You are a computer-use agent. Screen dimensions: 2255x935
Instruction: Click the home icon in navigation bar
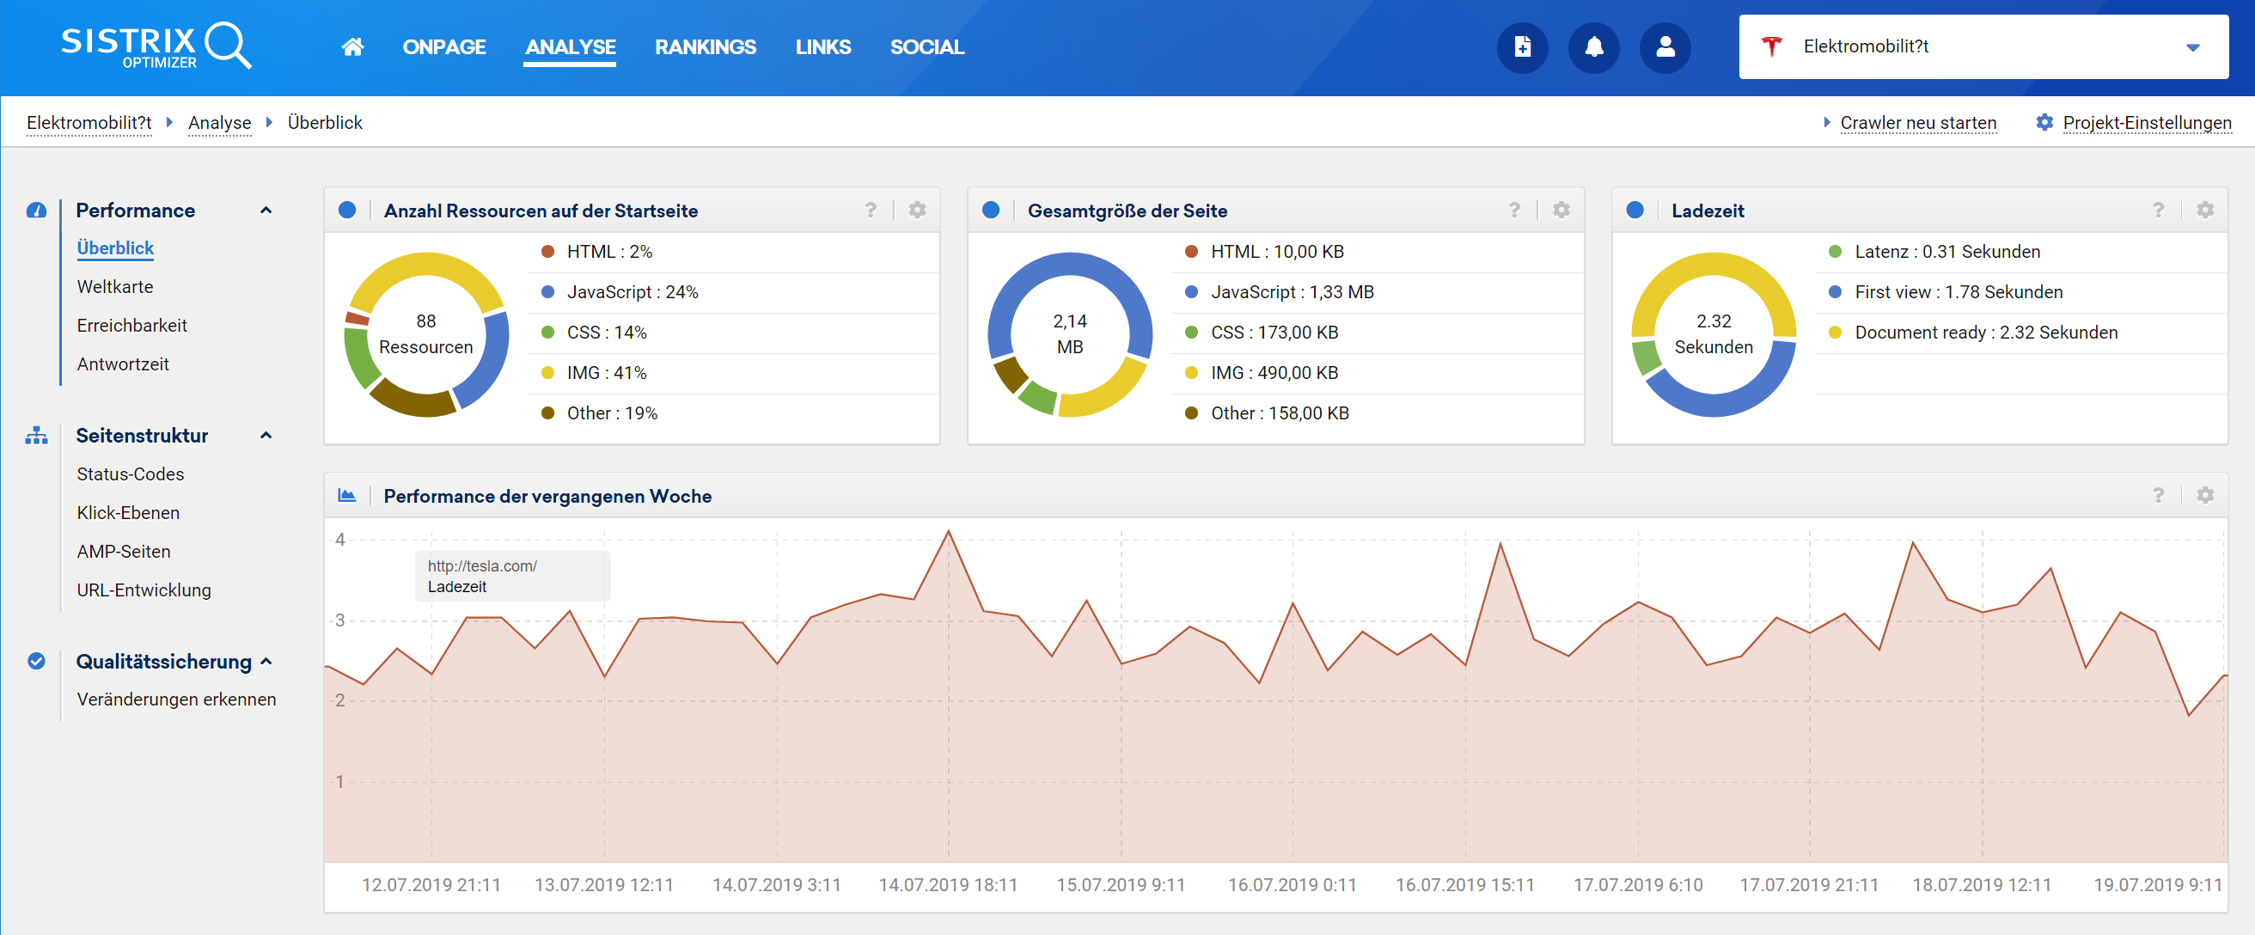point(351,47)
